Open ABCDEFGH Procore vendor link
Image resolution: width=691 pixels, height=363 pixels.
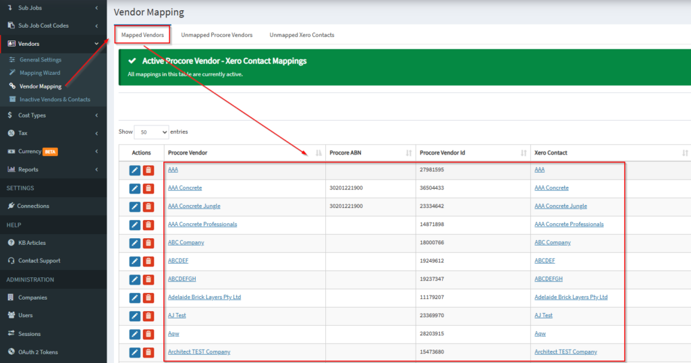(x=182, y=279)
